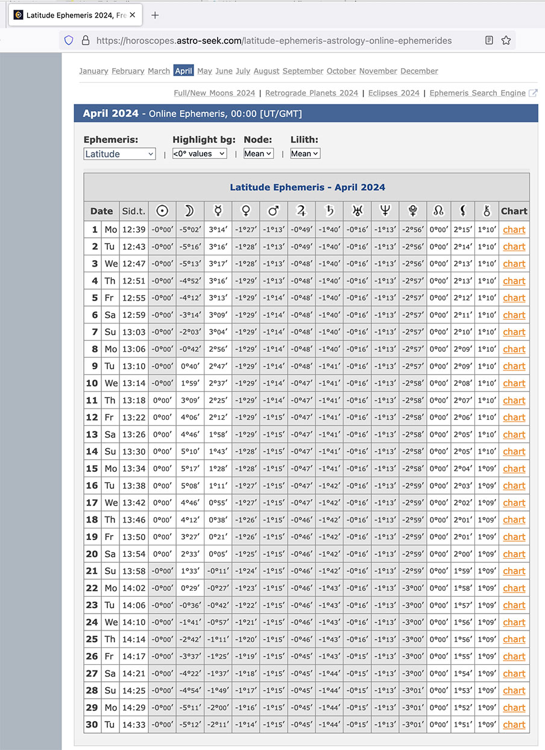Click the Saturn symbol column header
Image resolution: width=545 pixels, height=750 pixels.
tap(329, 211)
